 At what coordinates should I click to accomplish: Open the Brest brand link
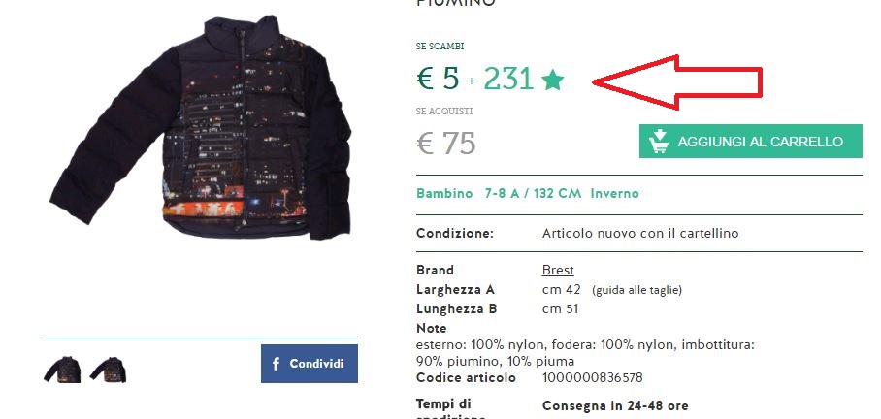(558, 271)
